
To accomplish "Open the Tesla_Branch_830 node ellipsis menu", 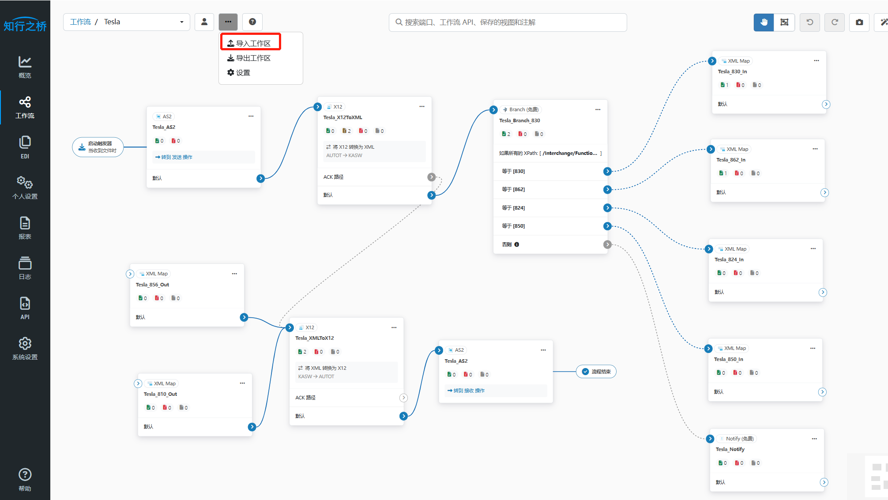I will pyautogui.click(x=598, y=109).
